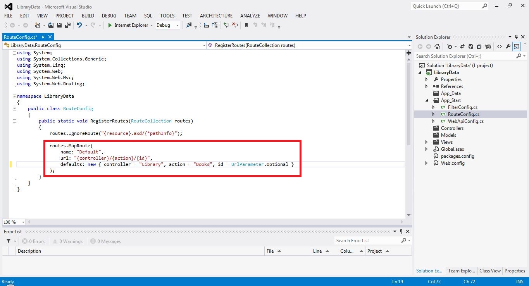Click the decrease indent toolbar icon
Image resolution: width=529 pixels, height=286 pixels.
(206, 25)
